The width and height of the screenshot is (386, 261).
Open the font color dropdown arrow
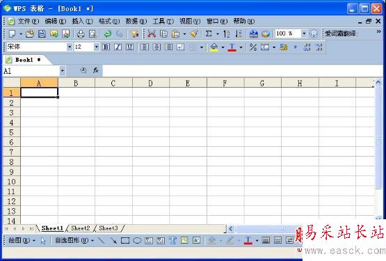[241, 47]
